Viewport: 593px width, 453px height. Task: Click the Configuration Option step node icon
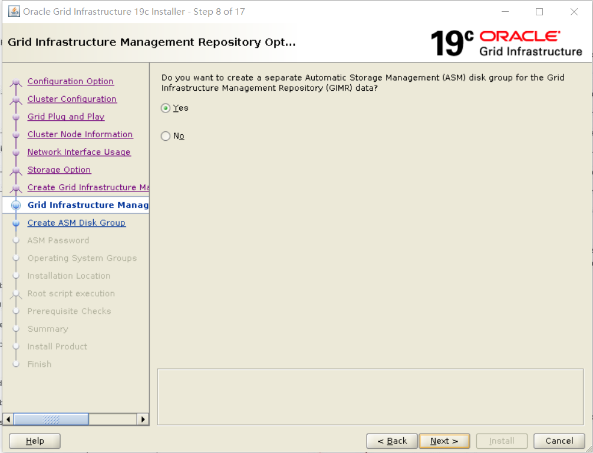pyautogui.click(x=16, y=82)
